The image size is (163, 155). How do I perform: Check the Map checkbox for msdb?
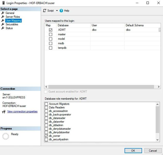pyautogui.click(x=50, y=43)
